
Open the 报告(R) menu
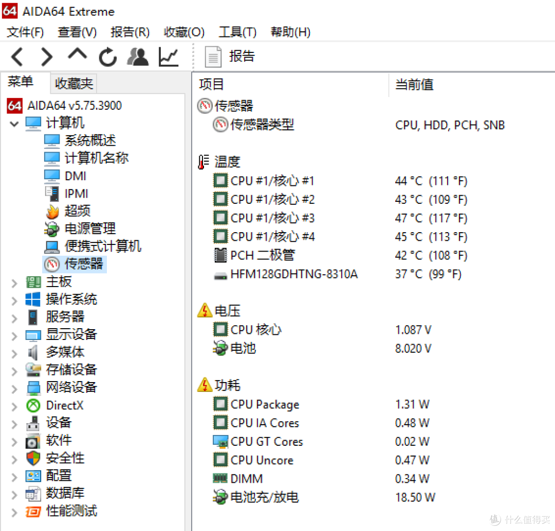click(130, 32)
